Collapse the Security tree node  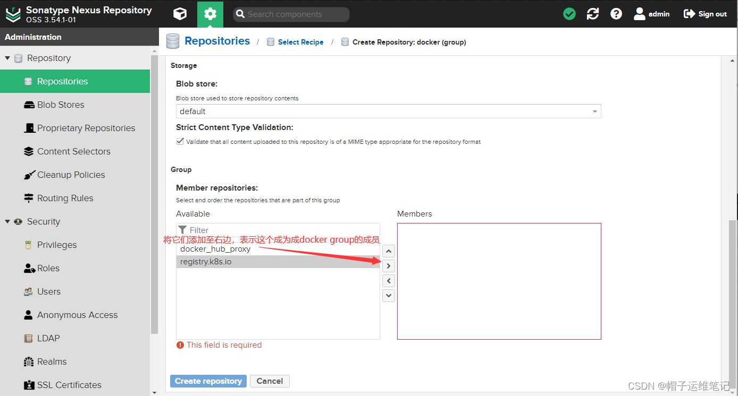[7, 221]
